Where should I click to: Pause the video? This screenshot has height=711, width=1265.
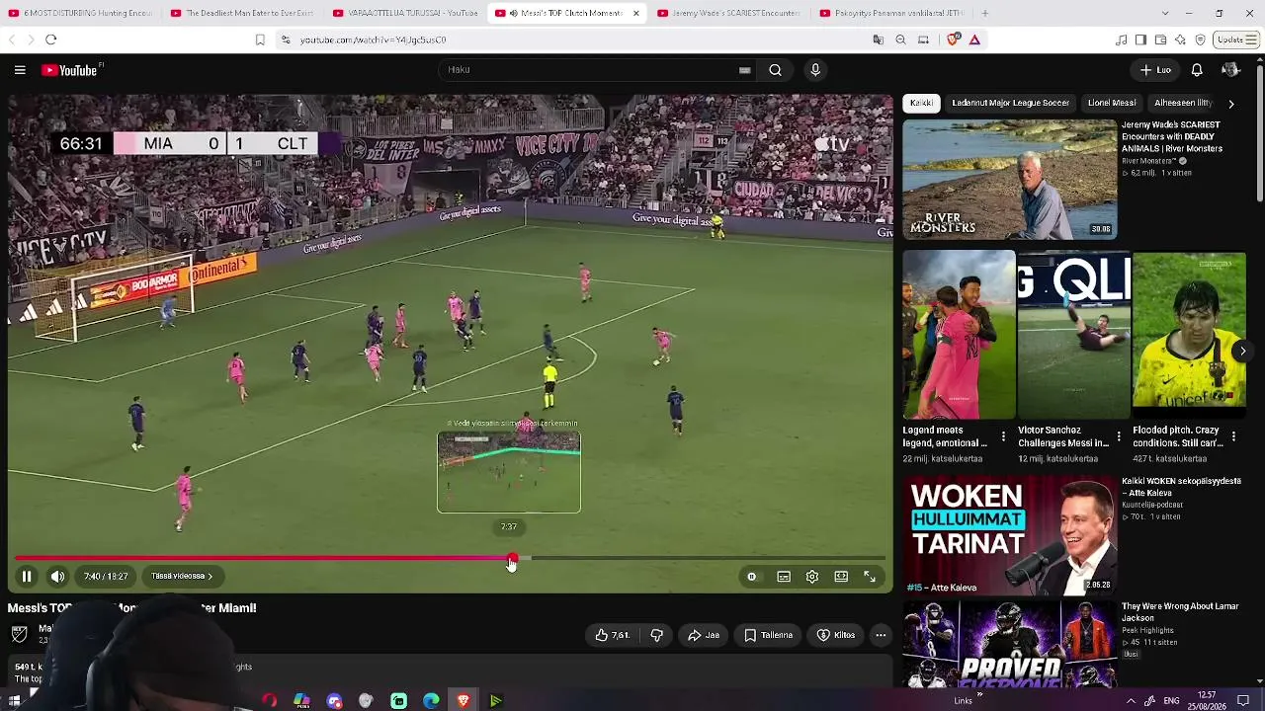(27, 577)
